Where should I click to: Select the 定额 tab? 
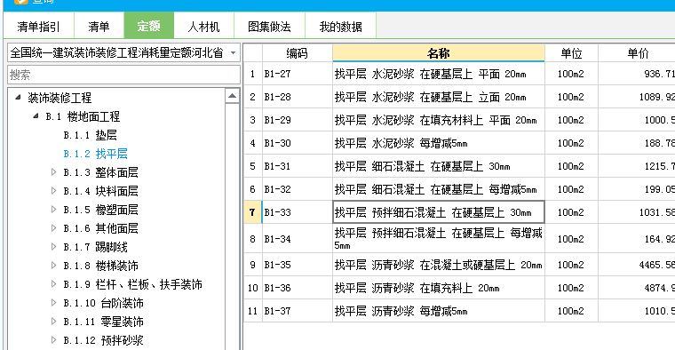(149, 26)
